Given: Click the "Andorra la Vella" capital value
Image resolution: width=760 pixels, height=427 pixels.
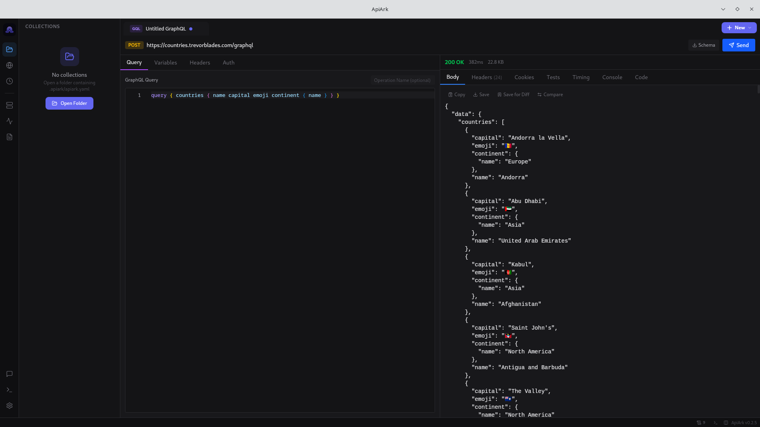Looking at the screenshot, I should 538,138.
